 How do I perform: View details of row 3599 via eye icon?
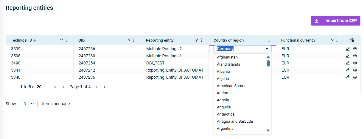pos(355,49)
